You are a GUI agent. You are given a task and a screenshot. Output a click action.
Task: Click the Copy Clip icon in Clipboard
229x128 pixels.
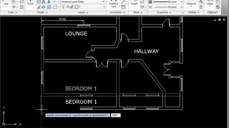[218, 2]
